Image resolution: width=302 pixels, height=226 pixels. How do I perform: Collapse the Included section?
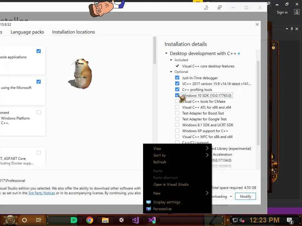(171, 60)
